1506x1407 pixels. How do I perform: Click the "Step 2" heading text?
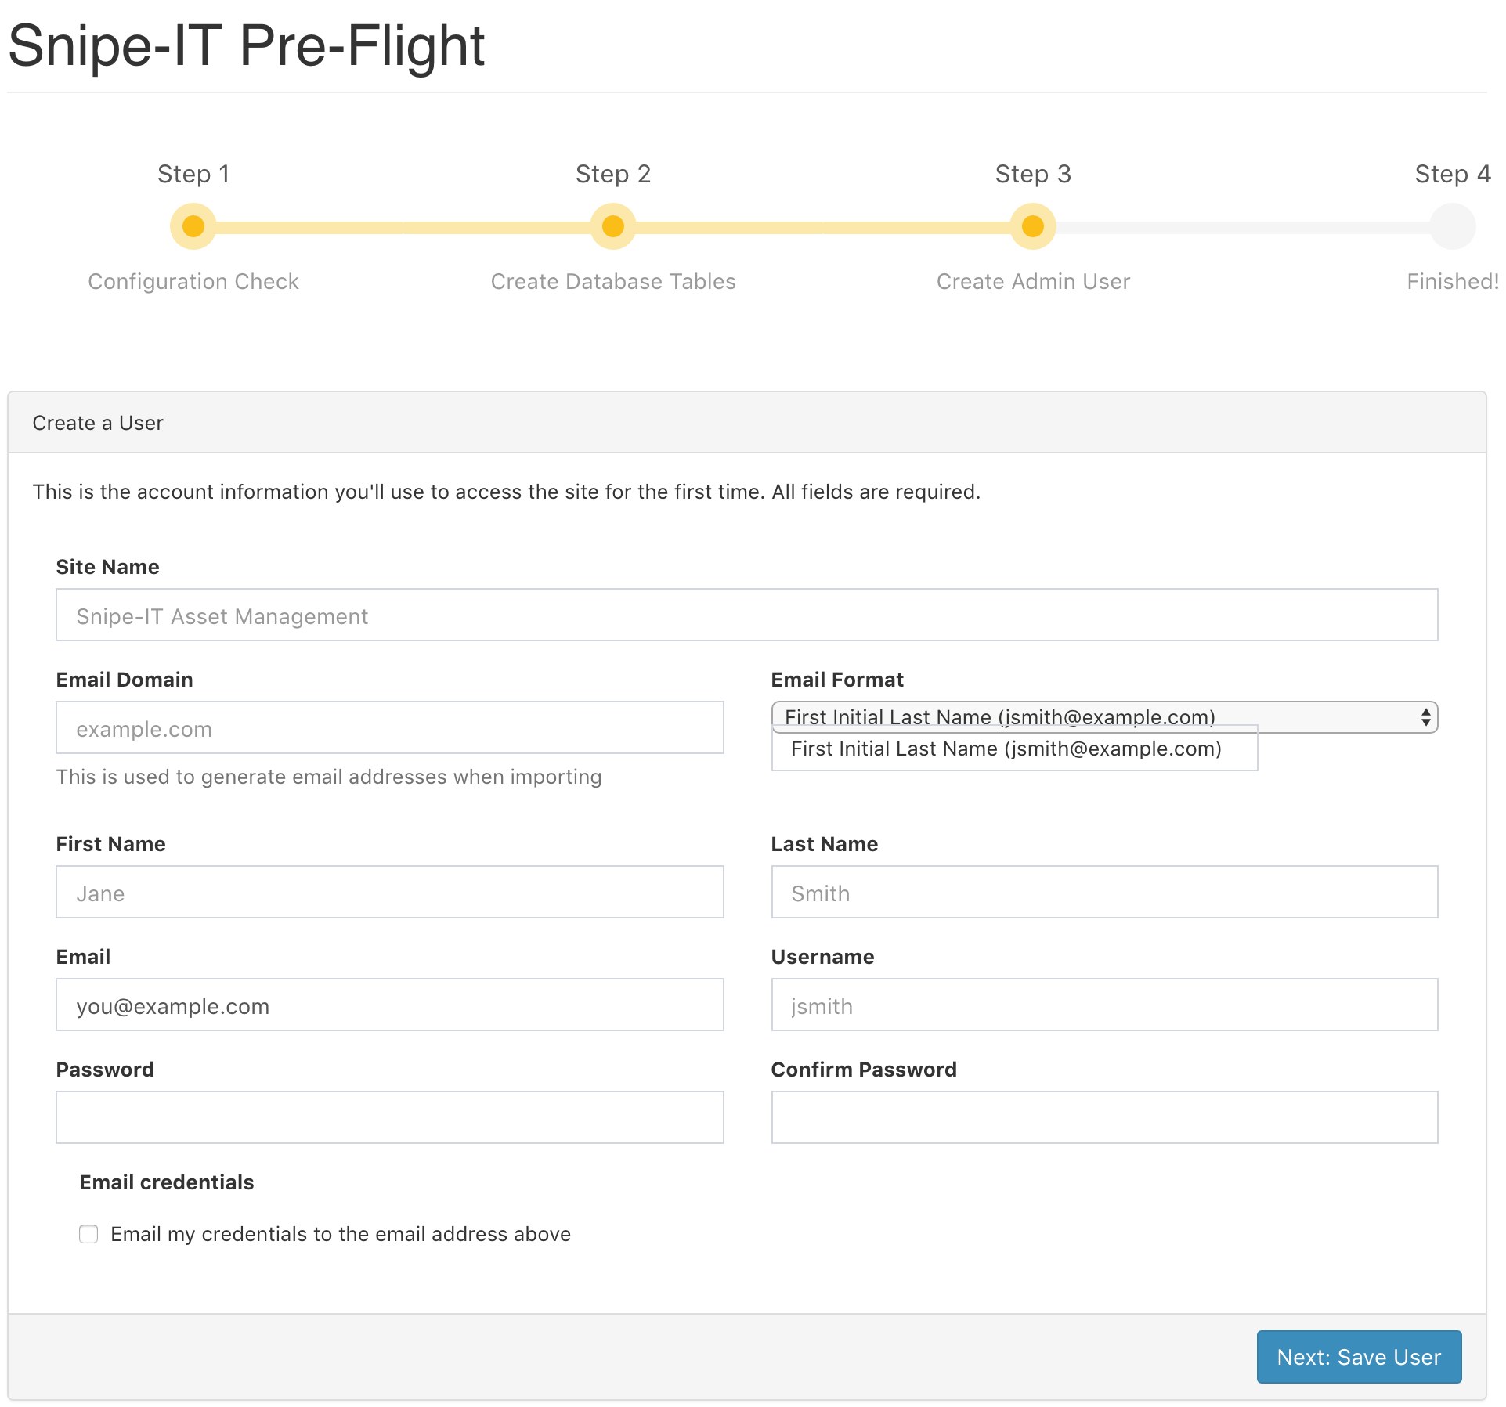tap(613, 174)
